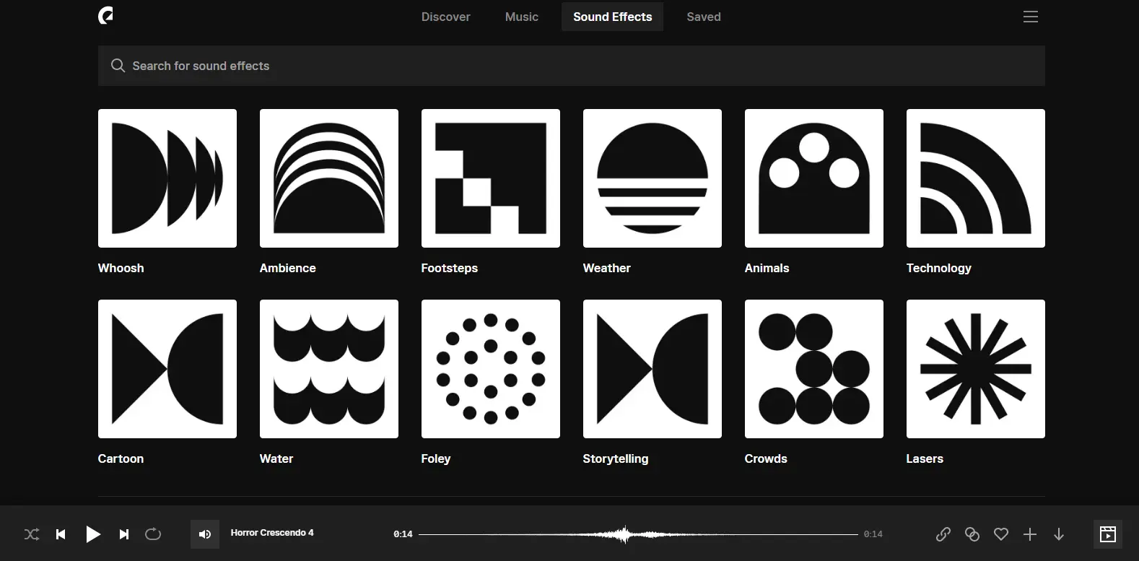The image size is (1139, 561).
Task: Open the player queue panel icon
Action: 1108,534
